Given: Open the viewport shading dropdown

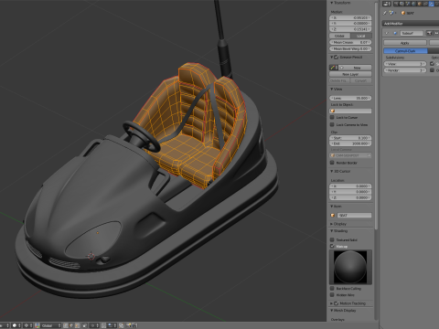Looking at the screenshot, I should coord(16,325).
